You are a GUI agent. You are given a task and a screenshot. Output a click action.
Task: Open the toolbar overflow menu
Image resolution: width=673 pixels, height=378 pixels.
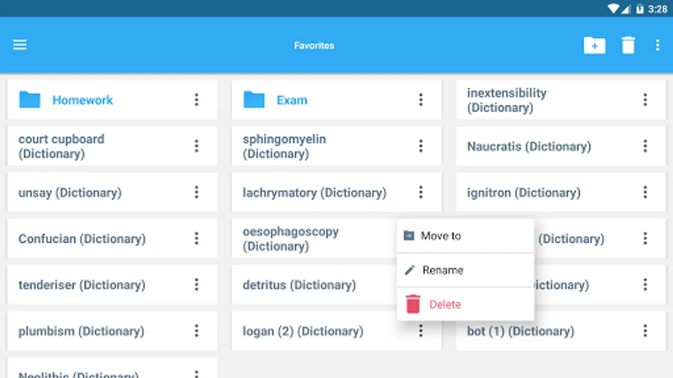[x=657, y=45]
